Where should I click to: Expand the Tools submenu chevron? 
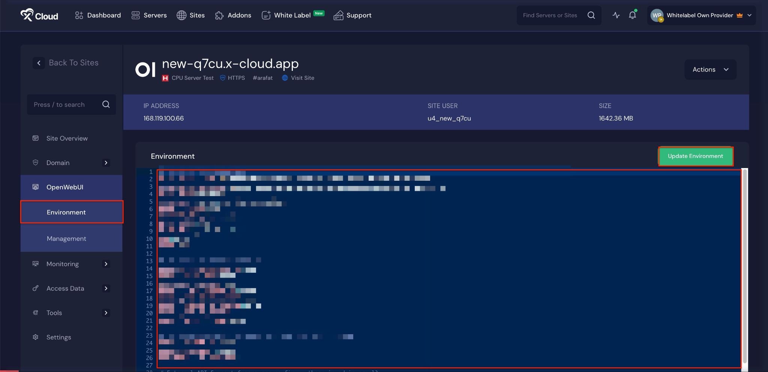tap(106, 313)
